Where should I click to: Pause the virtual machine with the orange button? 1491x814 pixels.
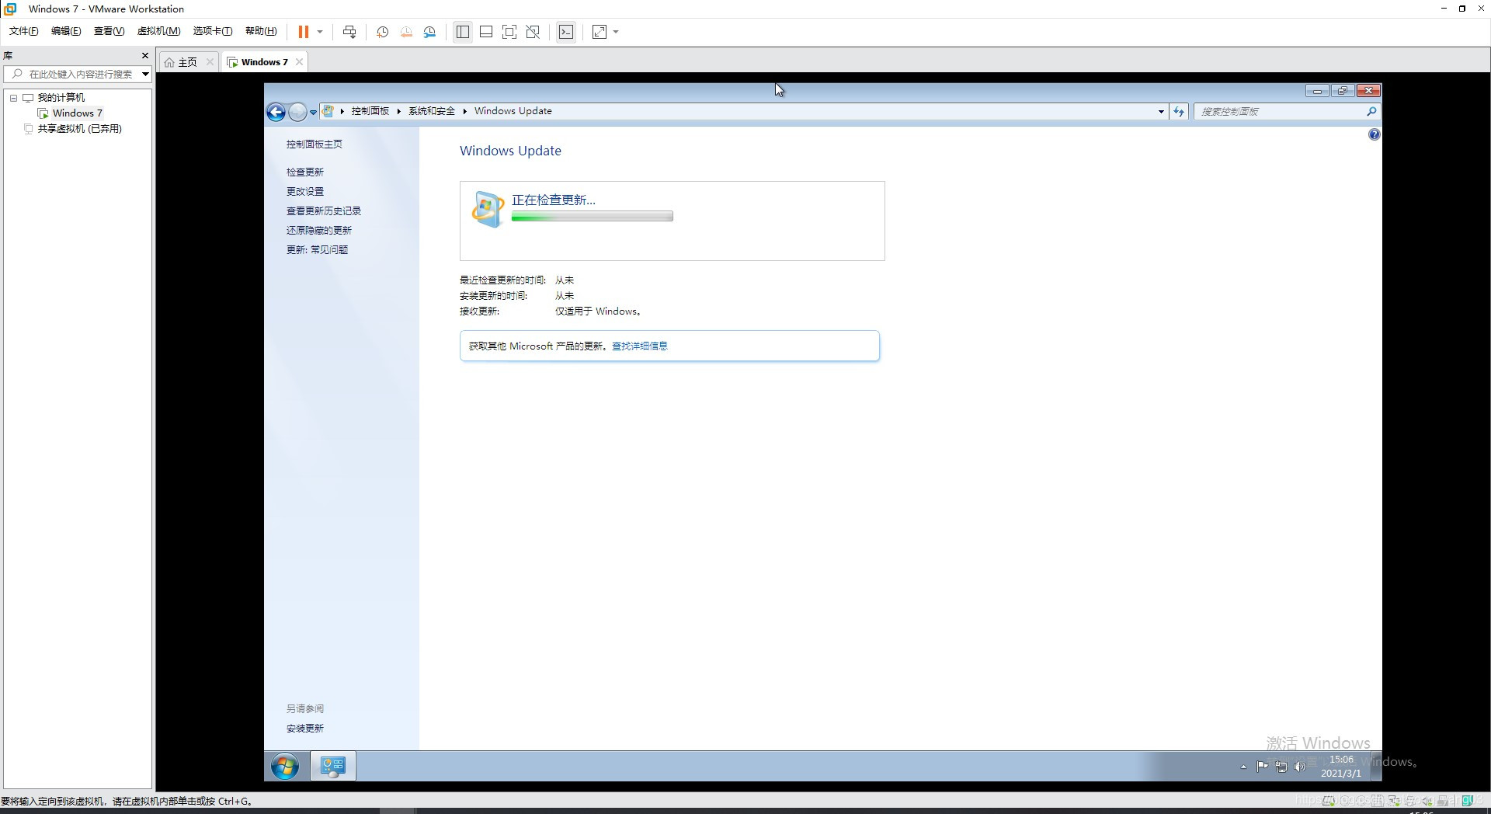304,32
